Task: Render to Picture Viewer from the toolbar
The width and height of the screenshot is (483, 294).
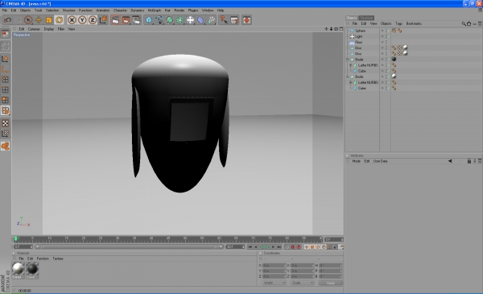Action: pyautogui.click(x=126, y=20)
